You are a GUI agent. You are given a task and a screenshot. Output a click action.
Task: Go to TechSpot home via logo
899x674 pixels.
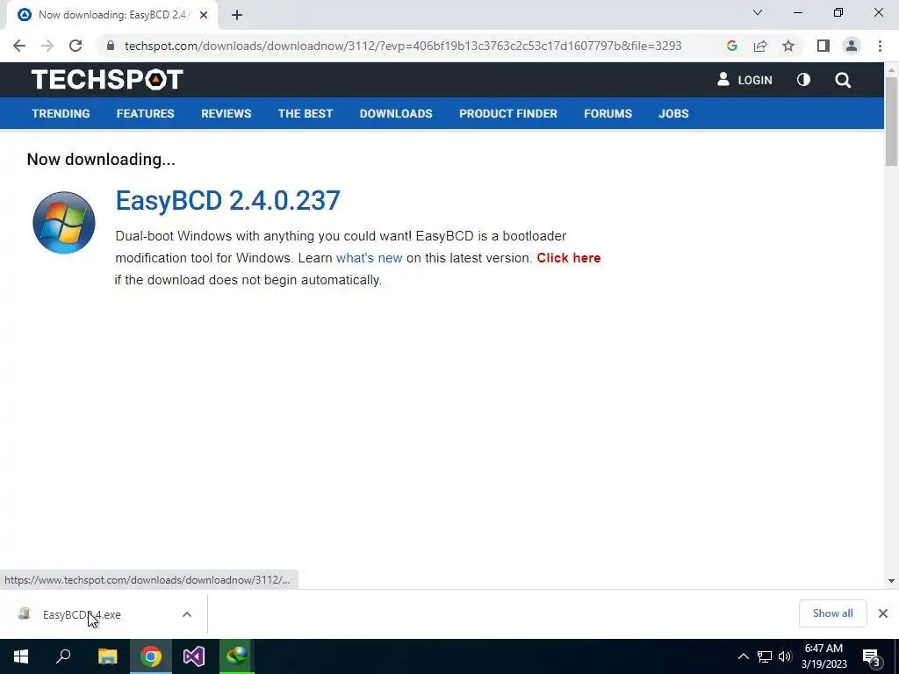(107, 80)
